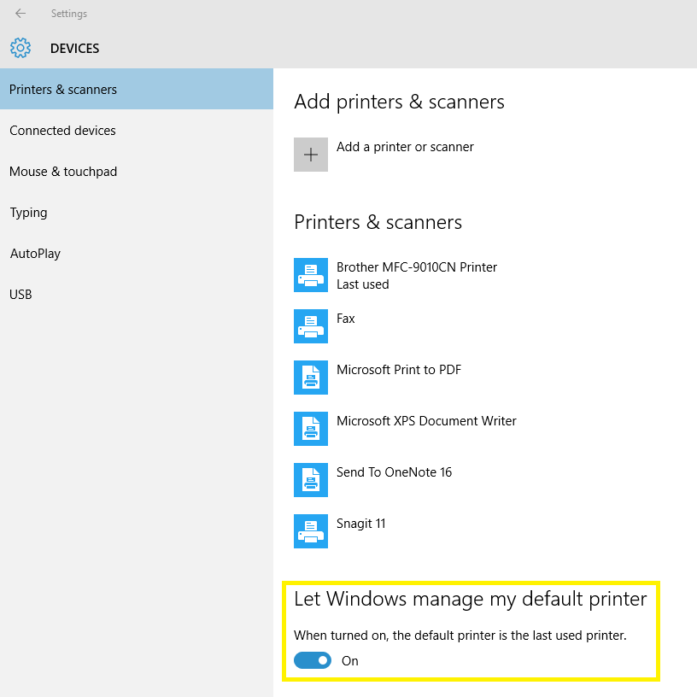Viewport: 697px width, 697px height.
Task: Click 'Send To OneNote 16' name
Action: click(x=394, y=472)
